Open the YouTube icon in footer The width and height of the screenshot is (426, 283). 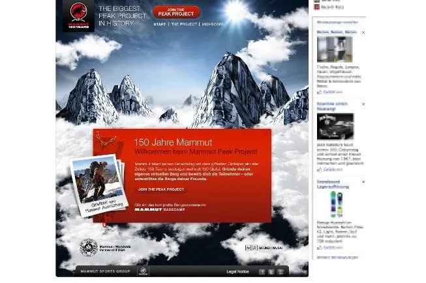point(281,272)
